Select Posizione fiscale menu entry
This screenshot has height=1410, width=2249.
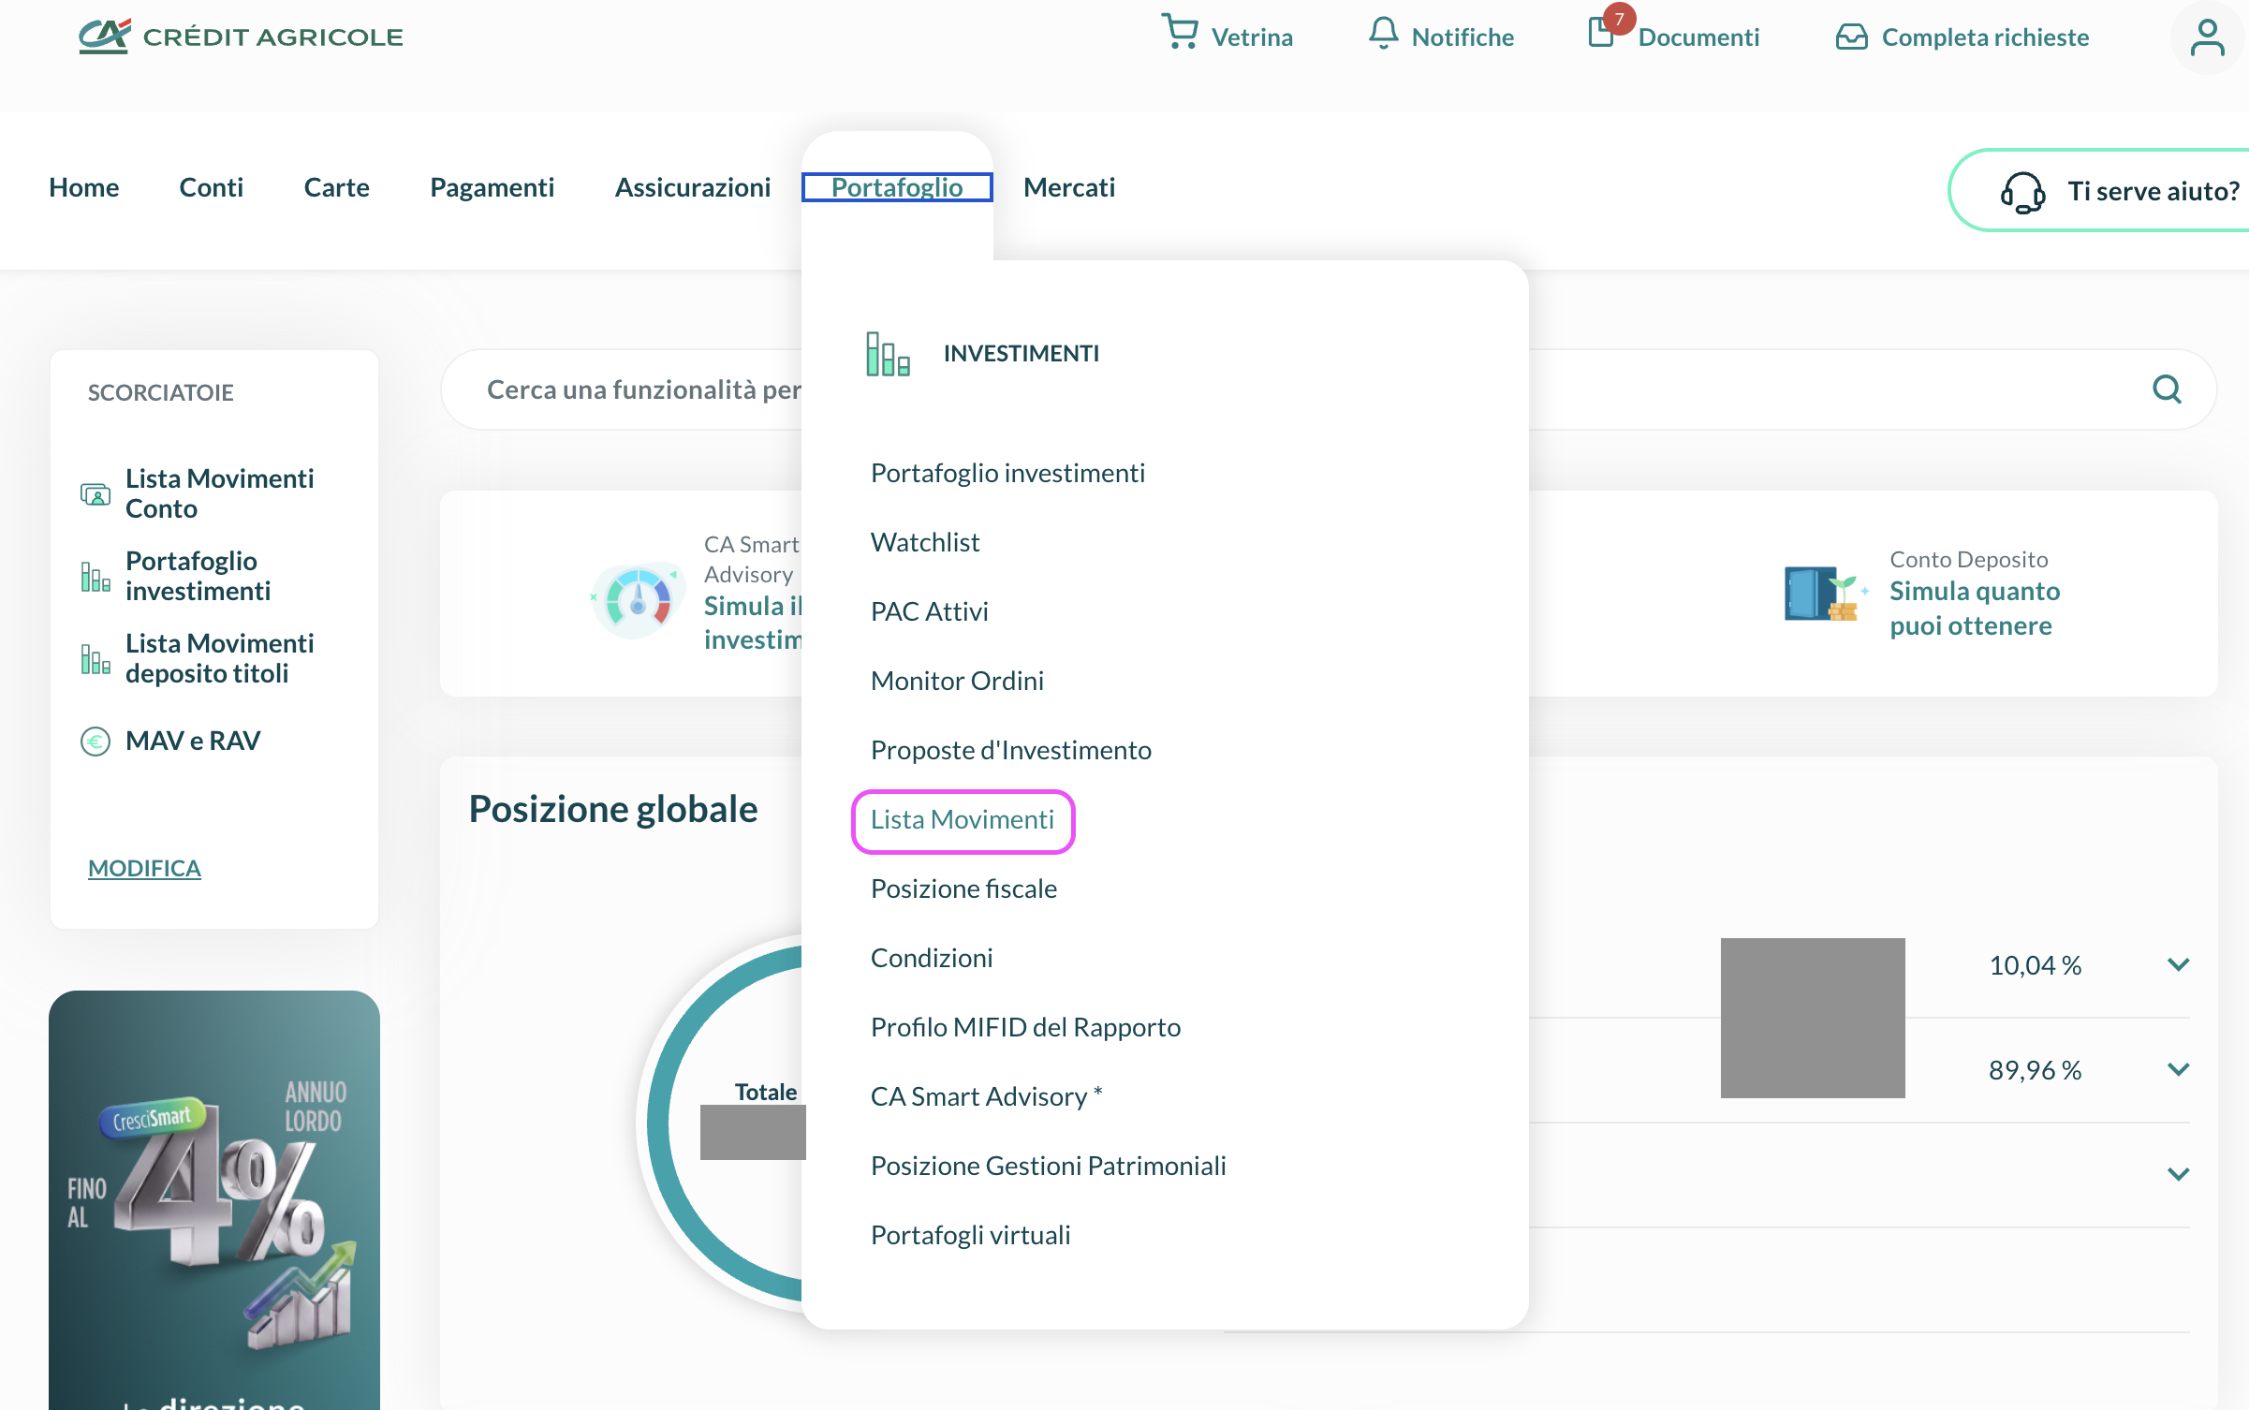click(963, 889)
